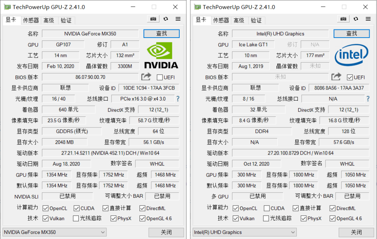Open the 验证 tab in left window

point(66,20)
